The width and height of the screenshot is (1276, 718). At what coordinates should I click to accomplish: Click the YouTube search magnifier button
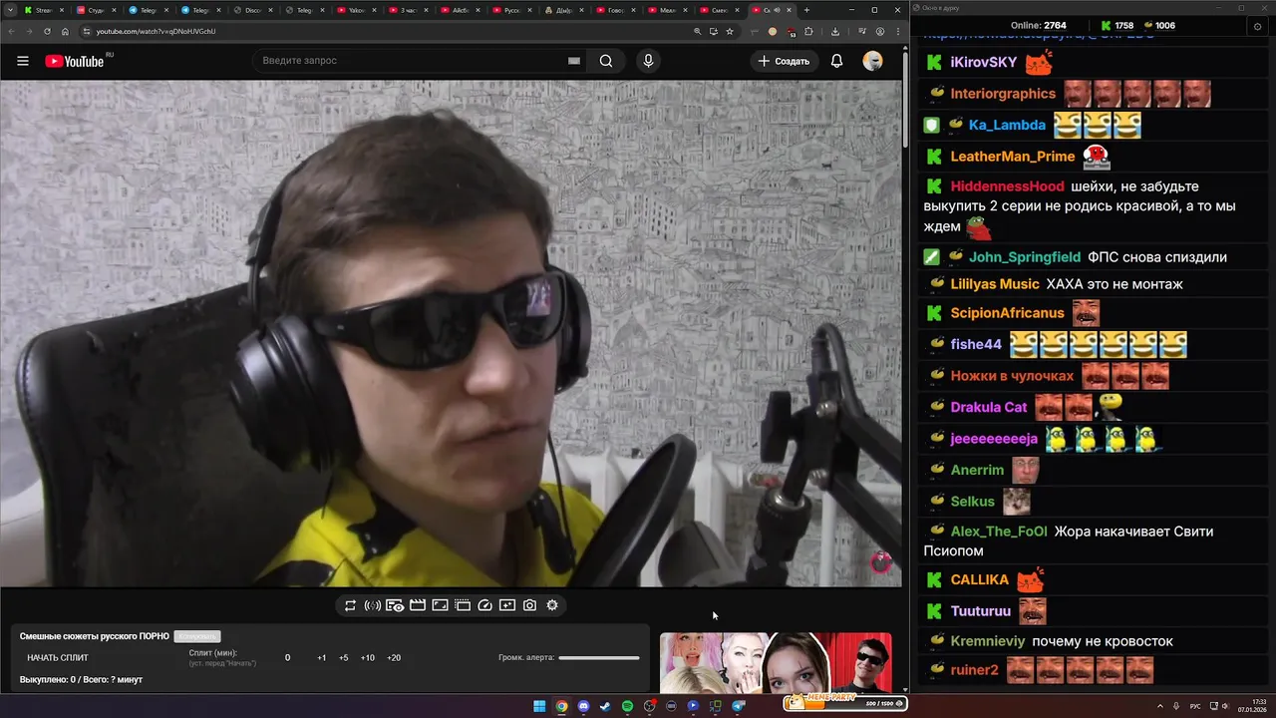(606, 61)
